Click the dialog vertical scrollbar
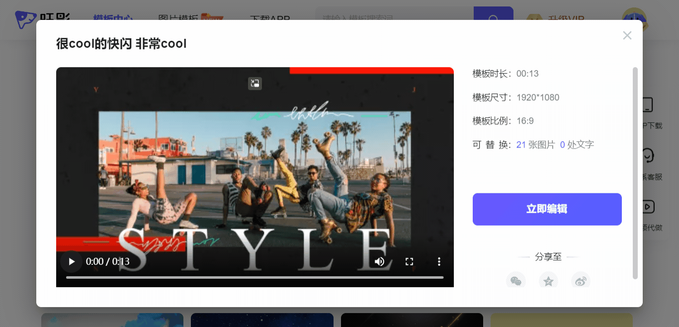This screenshot has width=679, height=327. pyautogui.click(x=635, y=173)
